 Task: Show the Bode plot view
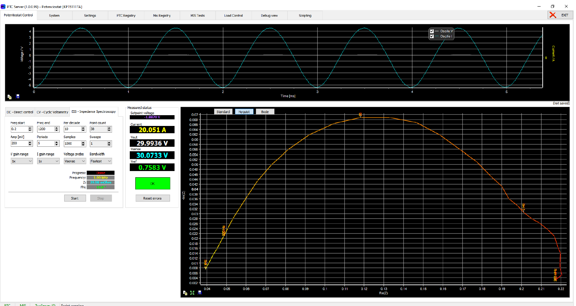(x=265, y=112)
